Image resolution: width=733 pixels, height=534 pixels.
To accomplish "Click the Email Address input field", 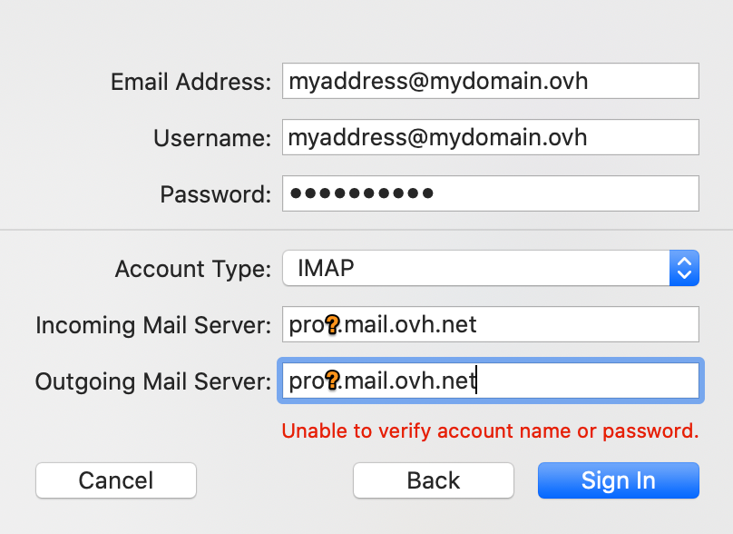I will tap(490, 81).
